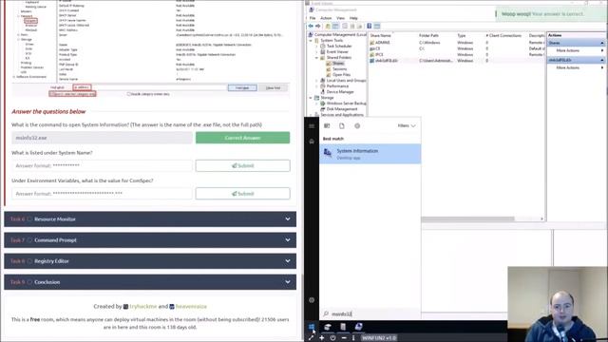Select Open Files under Shared Folders
The height and width of the screenshot is (342, 608).
click(x=341, y=74)
